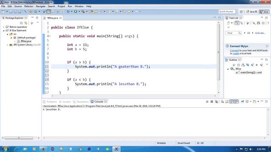Switch to Java EE perspective button
The image size is (271, 152).
click(x=252, y=11)
